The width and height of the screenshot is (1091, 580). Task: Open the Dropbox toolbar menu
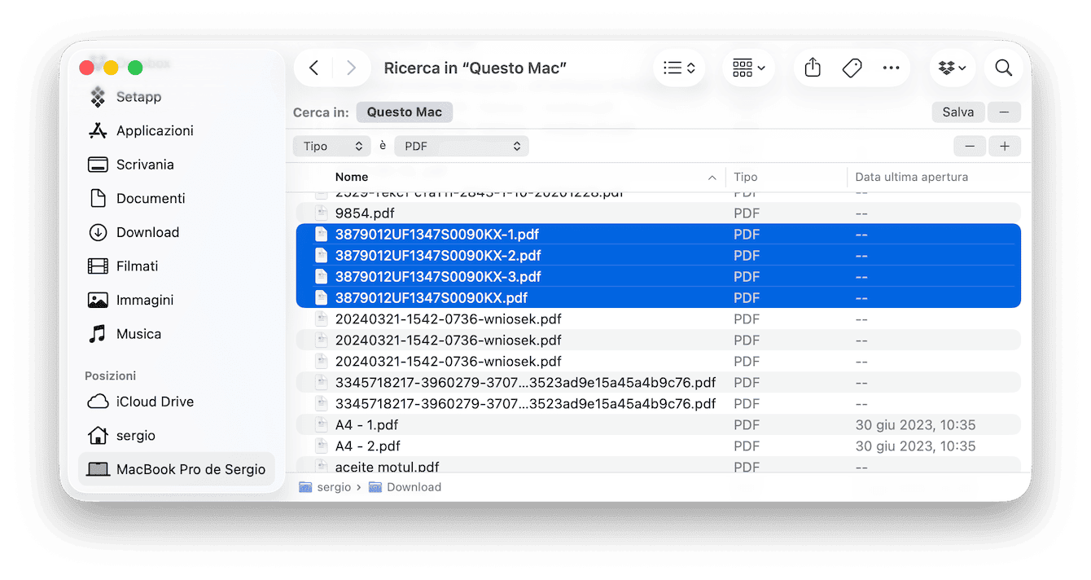[x=953, y=68]
